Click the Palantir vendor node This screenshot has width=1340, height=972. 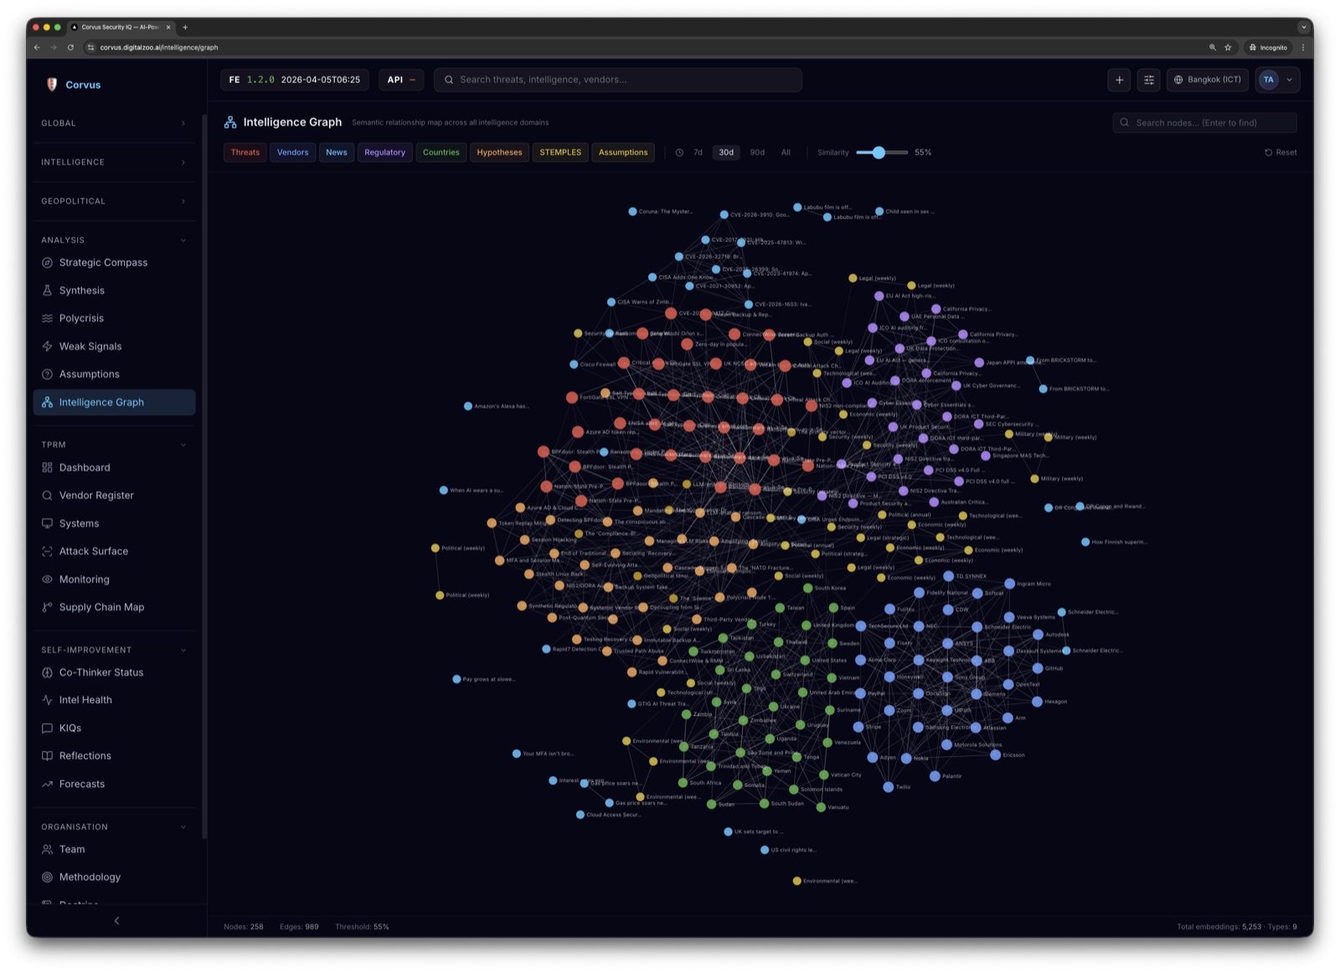(x=935, y=777)
